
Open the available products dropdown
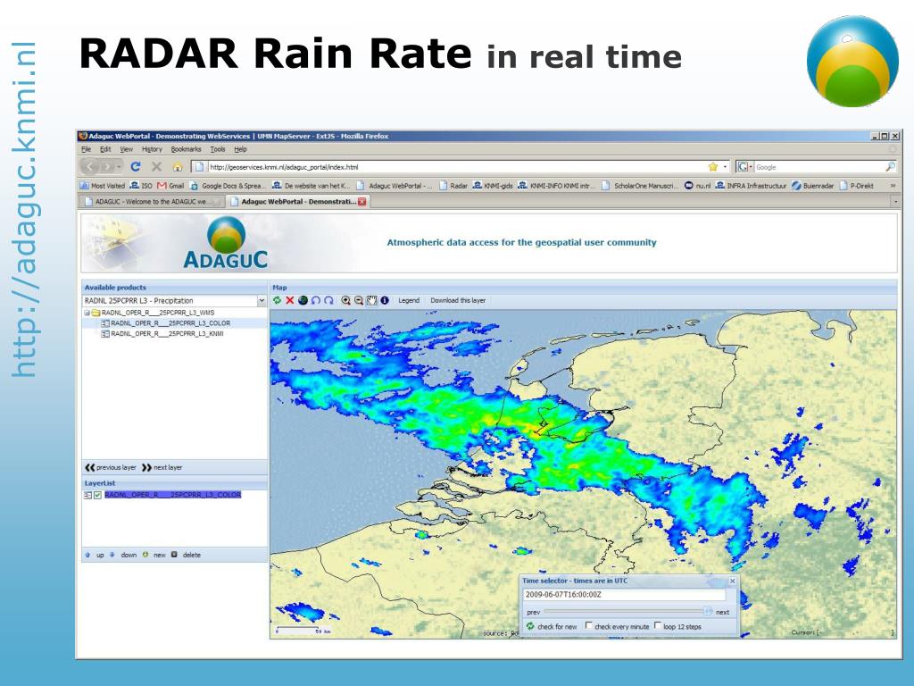click(x=262, y=300)
